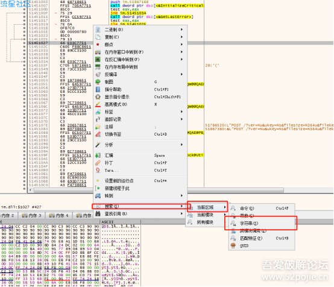This screenshot has height=287, width=334.
Task: Click the green tree icon for 制图
Action: [98, 82]
